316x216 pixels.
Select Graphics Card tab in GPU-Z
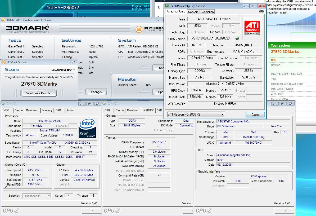coord(176,11)
